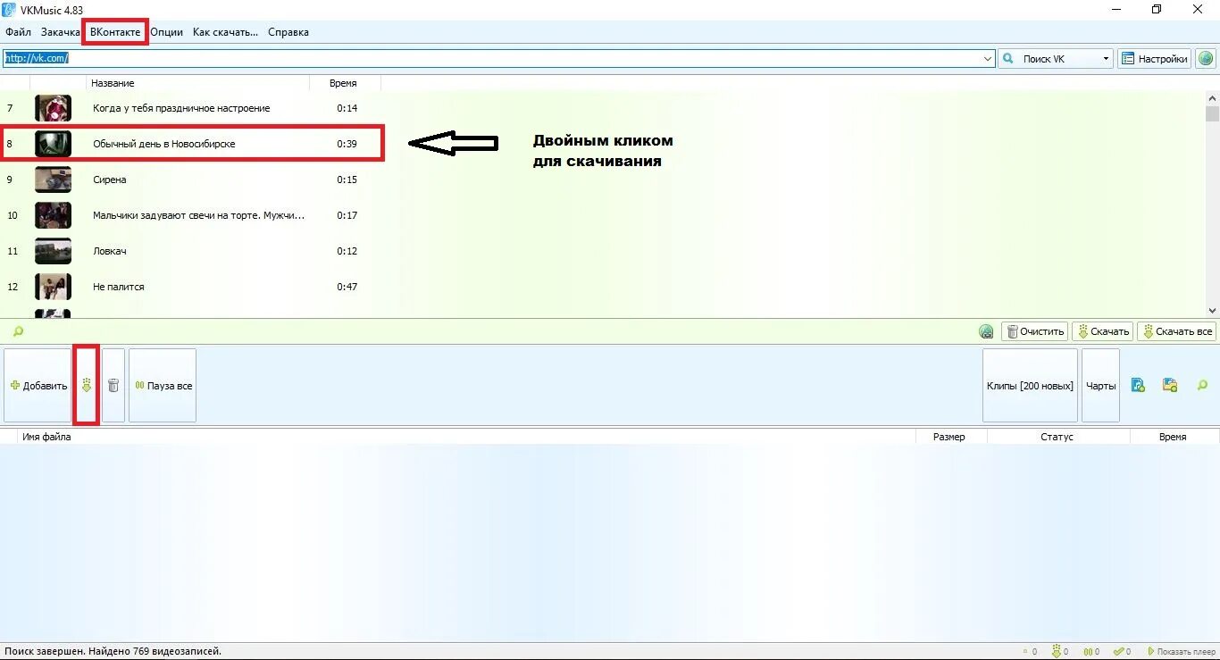Click the completed checkmark icon in status bar
Viewport: 1220px width, 660px height.
pos(1119,651)
